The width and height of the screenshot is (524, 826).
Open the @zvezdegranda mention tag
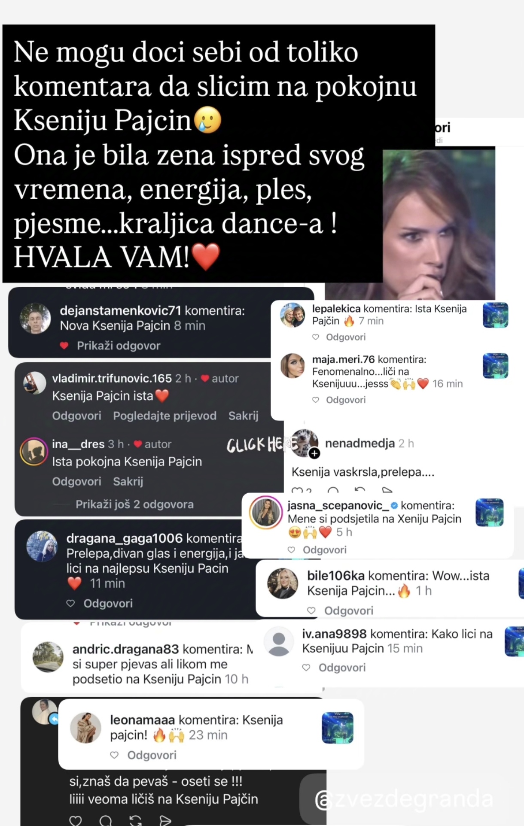tap(404, 799)
